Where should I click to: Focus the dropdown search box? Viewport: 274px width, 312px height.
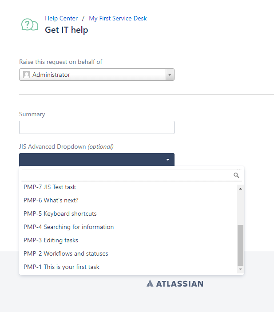(x=127, y=175)
